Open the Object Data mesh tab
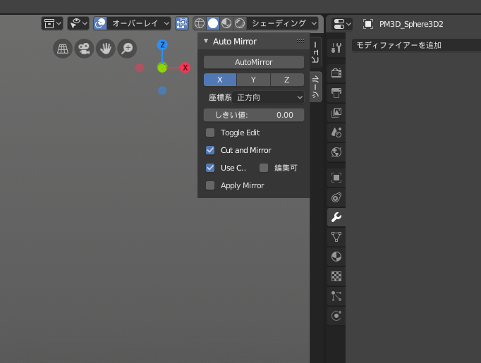 [336, 237]
